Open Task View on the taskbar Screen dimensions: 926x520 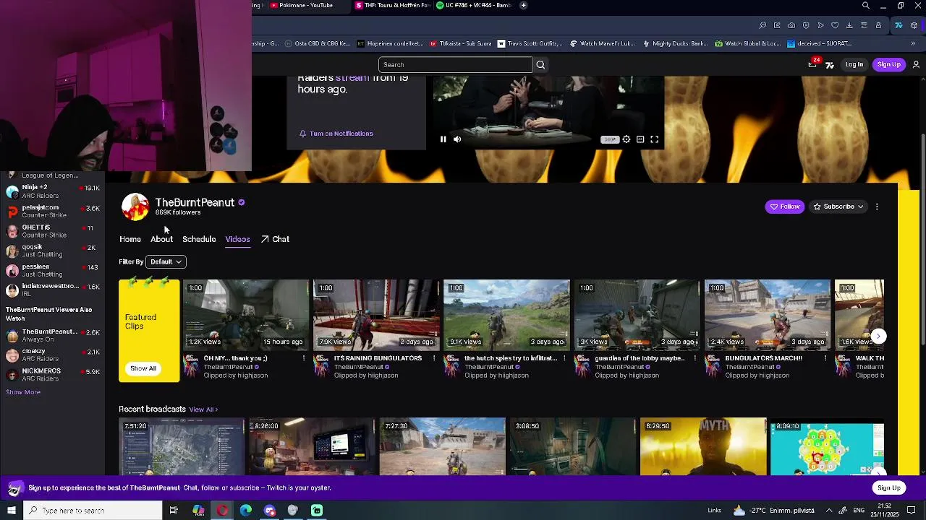click(174, 511)
